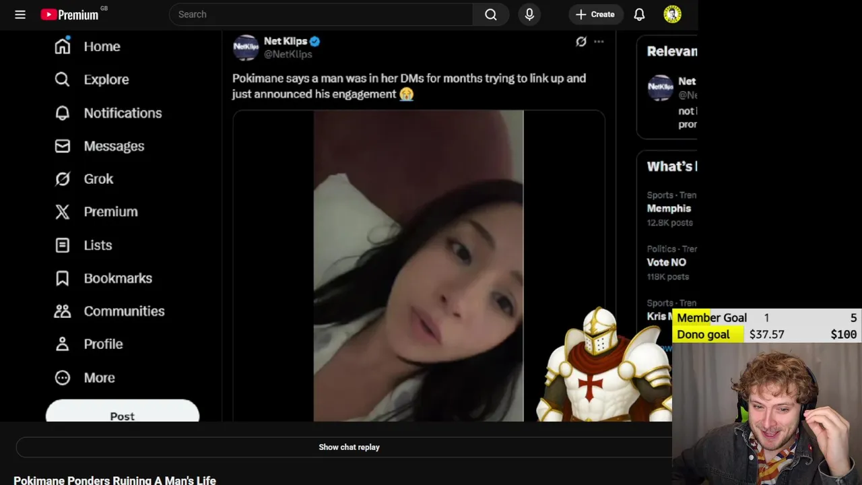
Task: Click the search magnifier button
Action: coord(491,14)
